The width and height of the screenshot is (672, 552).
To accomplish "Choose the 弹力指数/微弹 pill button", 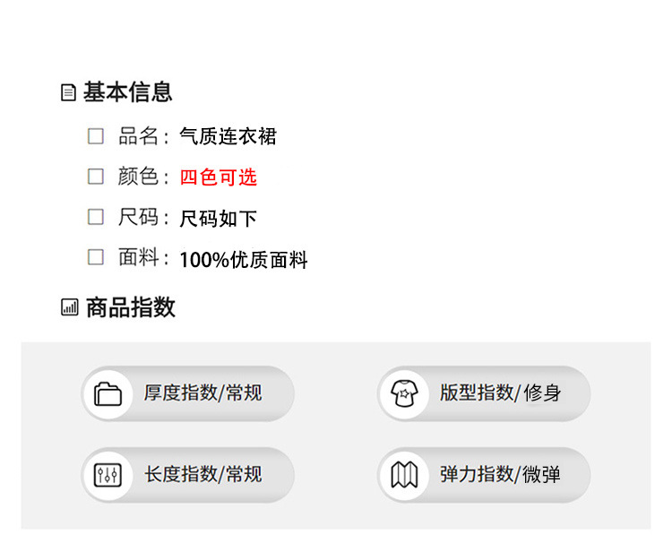I will click(484, 475).
